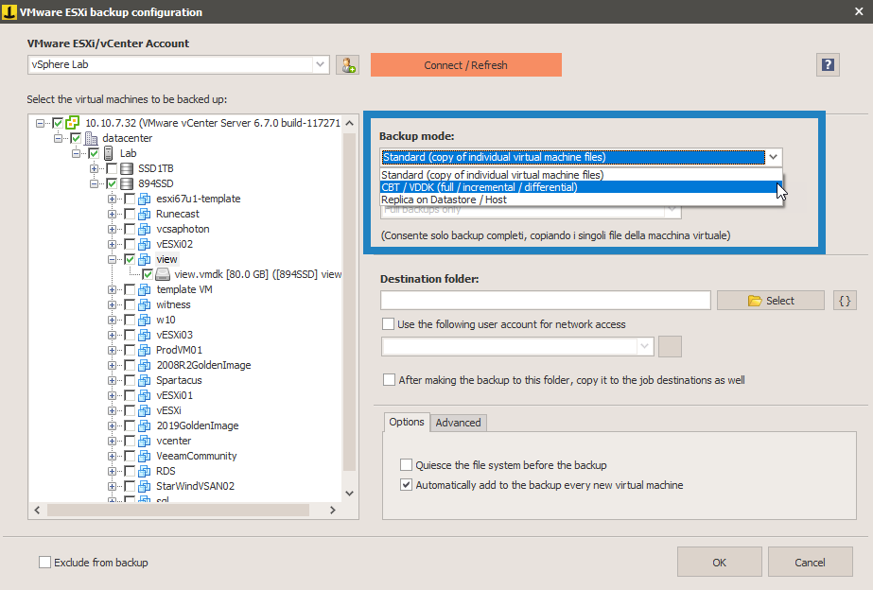Check use following user account for network access
The image size is (873, 590).
pos(389,324)
